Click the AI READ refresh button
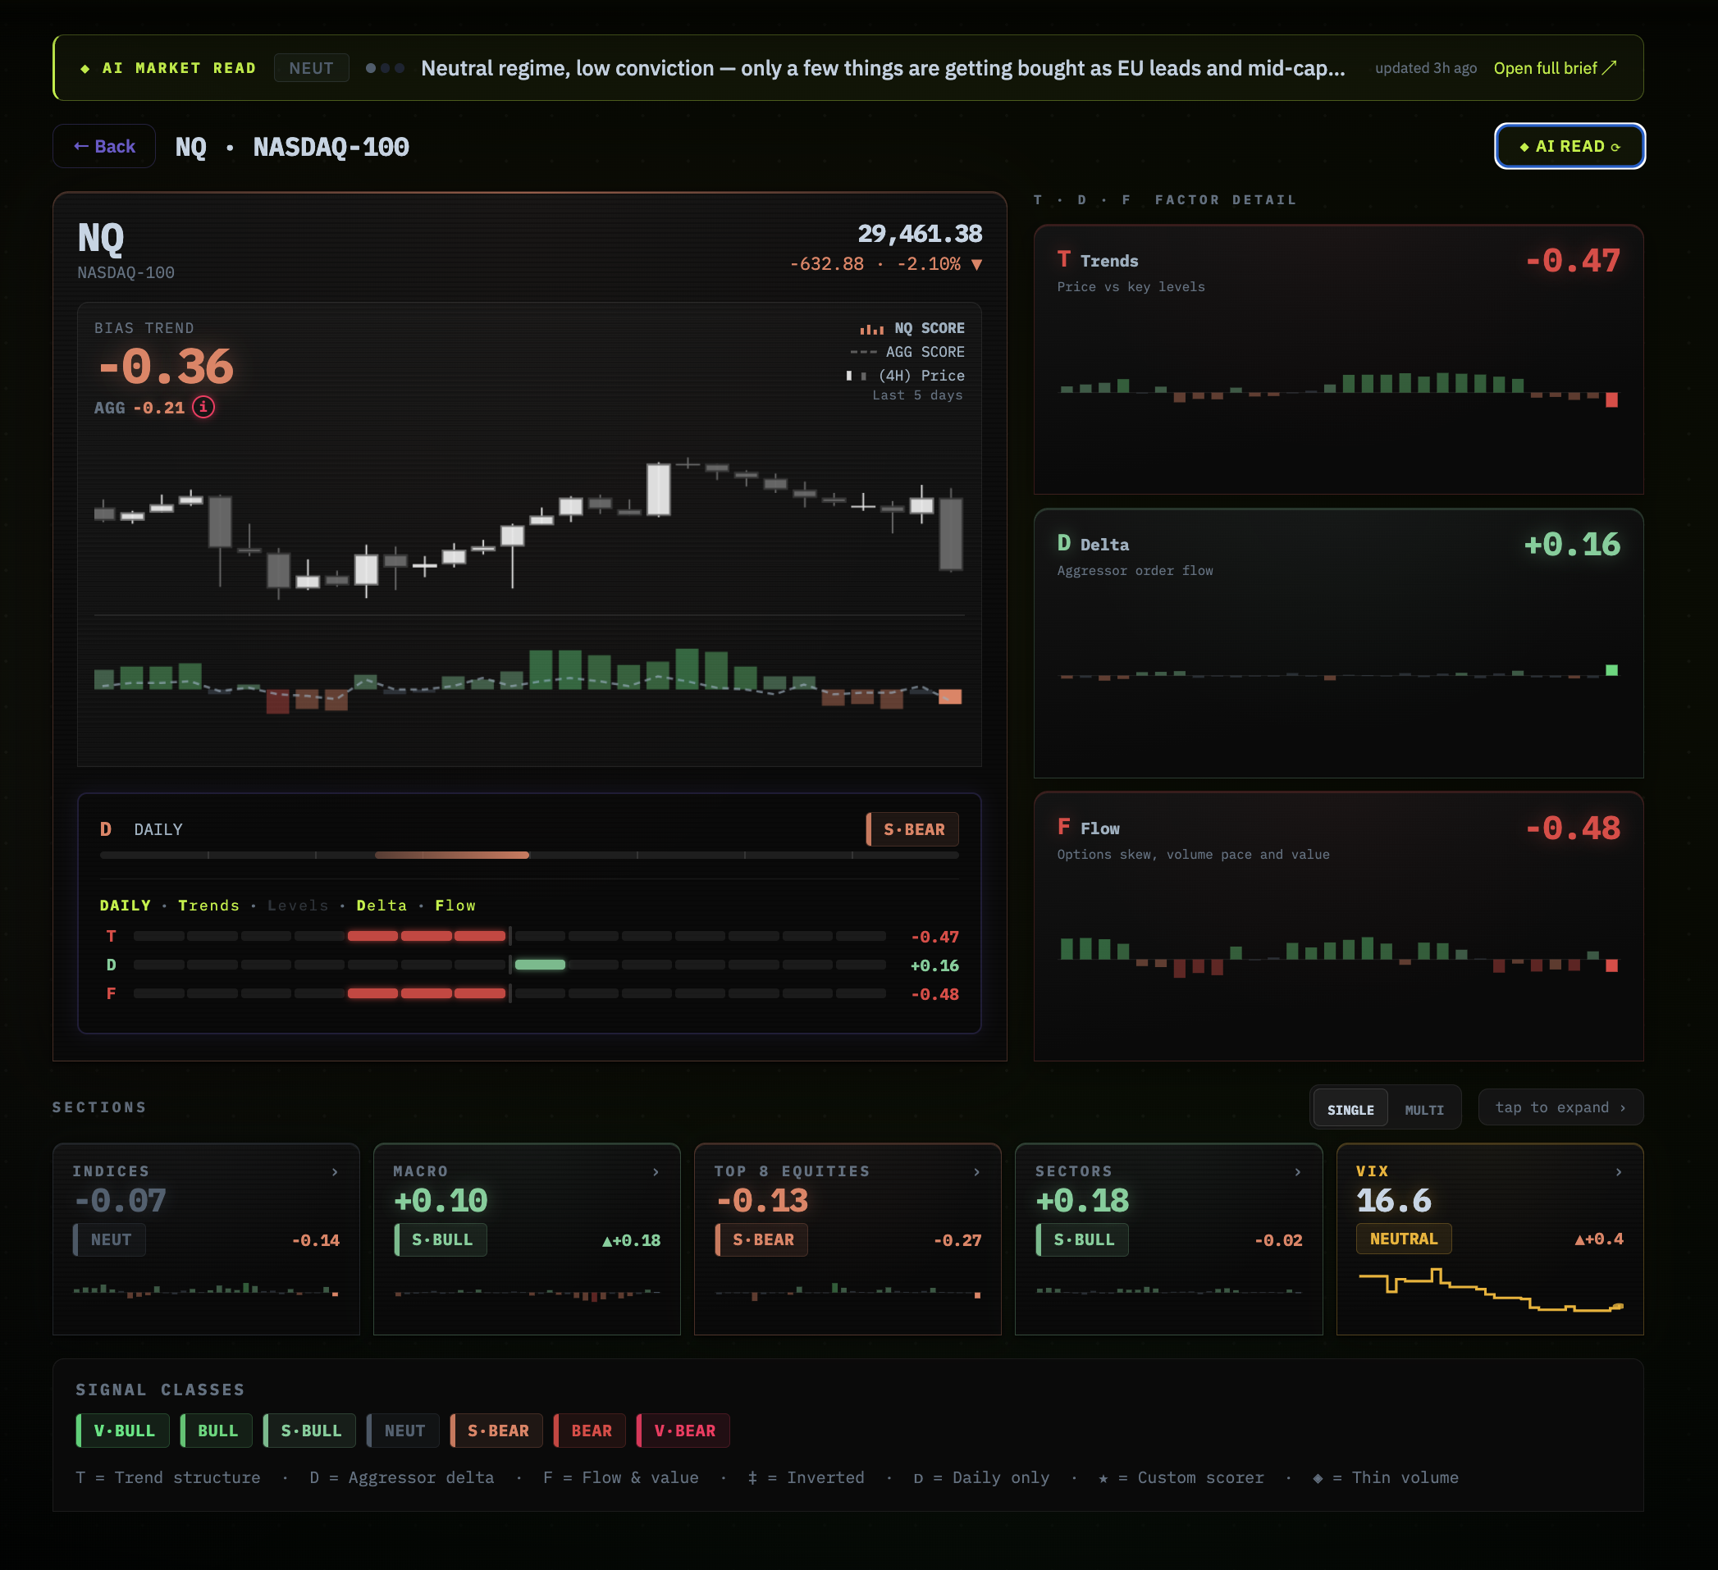This screenshot has width=1718, height=1570. point(1569,147)
